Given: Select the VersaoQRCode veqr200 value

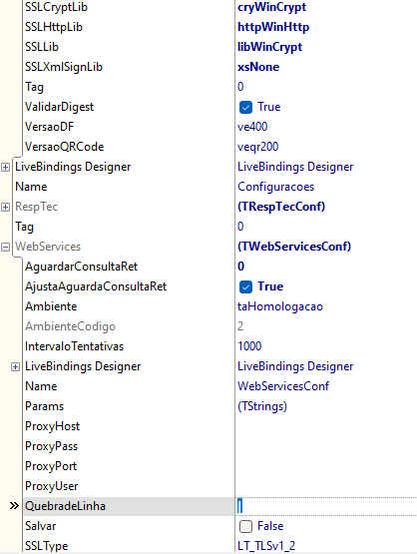Looking at the screenshot, I should tap(258, 147).
